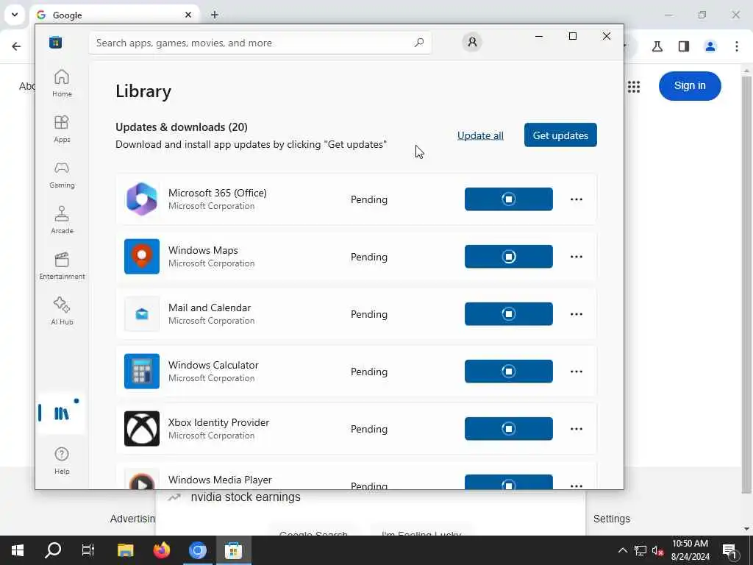Click the Windows Calculator app icon
This screenshot has width=753, height=565.
(142, 372)
